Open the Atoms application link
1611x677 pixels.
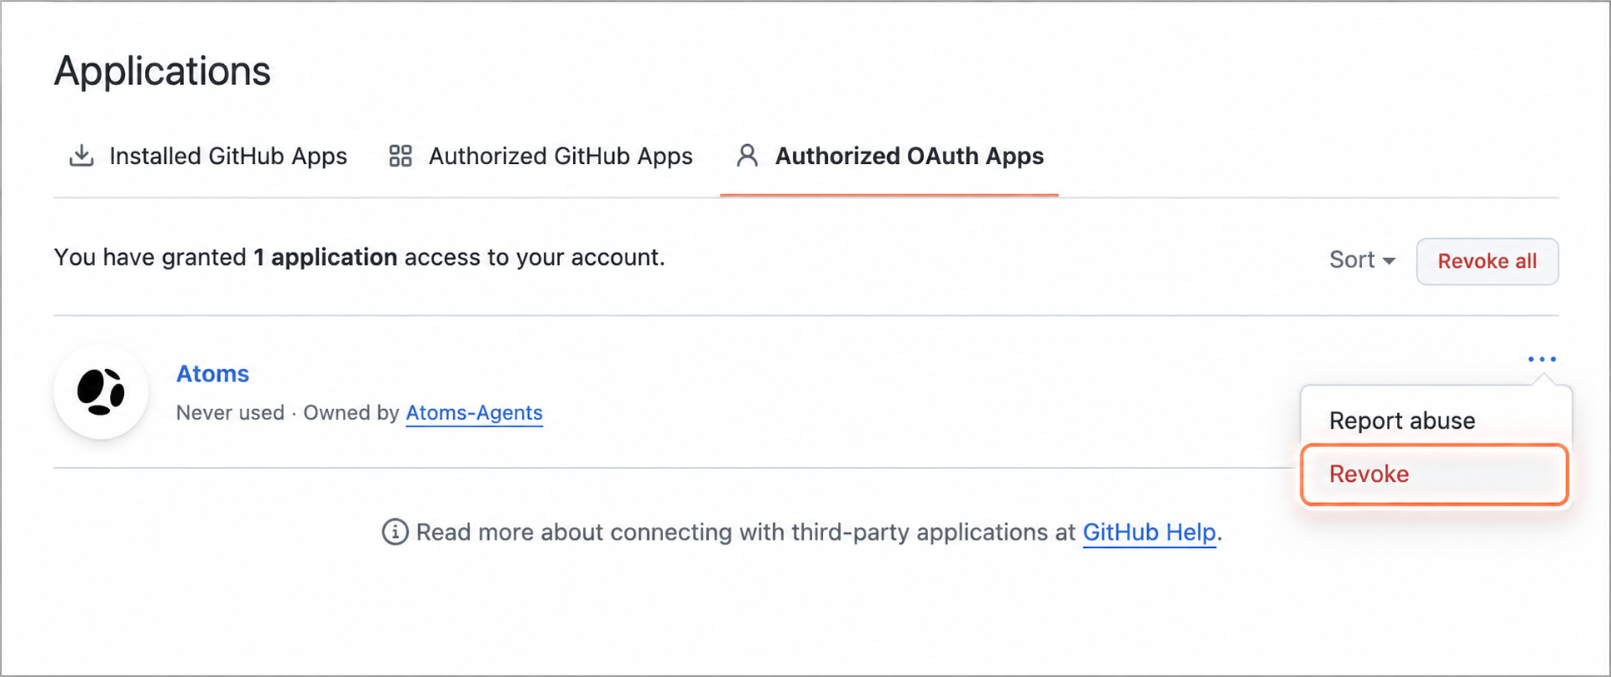click(212, 374)
